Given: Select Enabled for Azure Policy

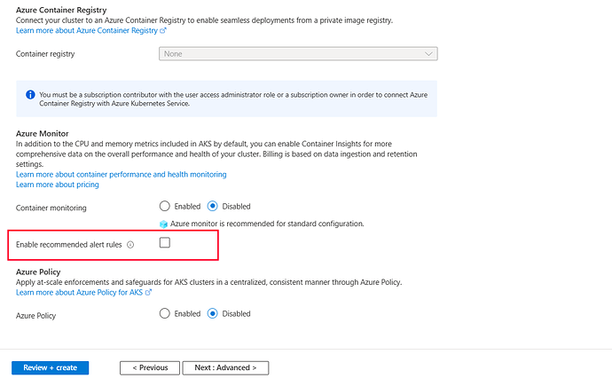Looking at the screenshot, I should (164, 313).
